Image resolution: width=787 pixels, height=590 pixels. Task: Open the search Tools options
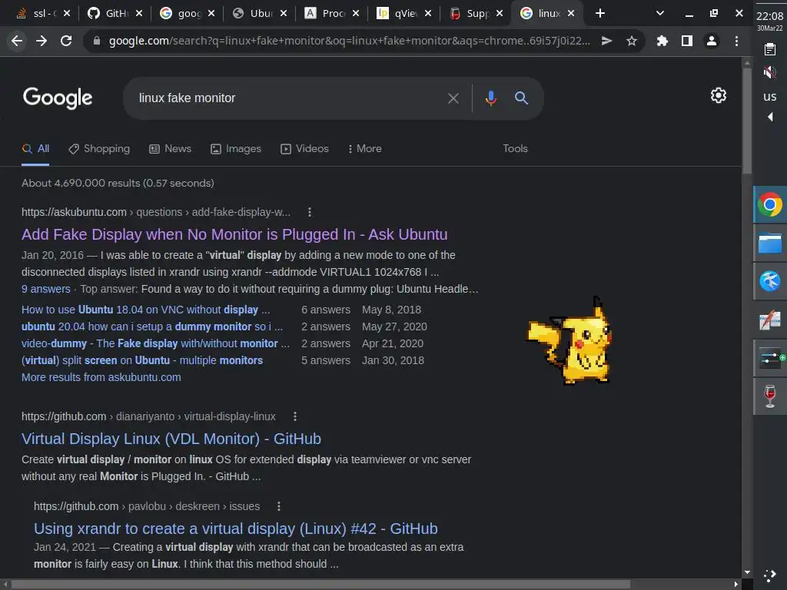pos(515,148)
